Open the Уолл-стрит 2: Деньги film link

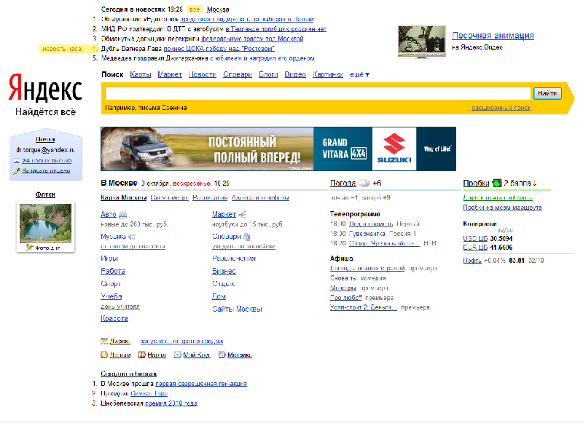pos(364,307)
